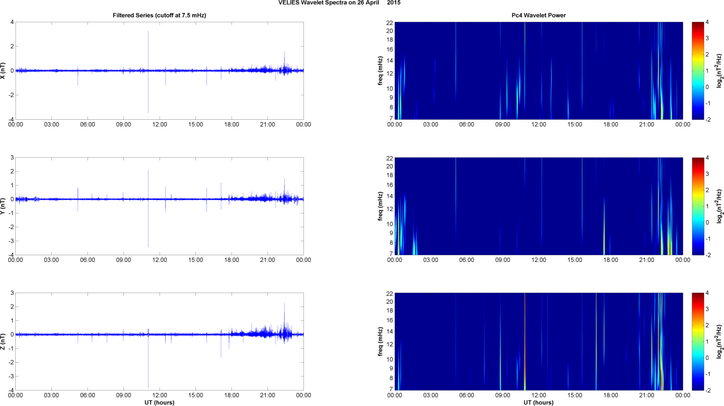The height and width of the screenshot is (406, 724).
Task: Click 'UT (hours)' label below the Z series plot
Action: point(159,402)
